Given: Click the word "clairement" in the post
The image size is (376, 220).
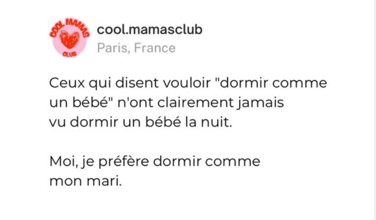Looking at the screenshot, I should 195,103.
